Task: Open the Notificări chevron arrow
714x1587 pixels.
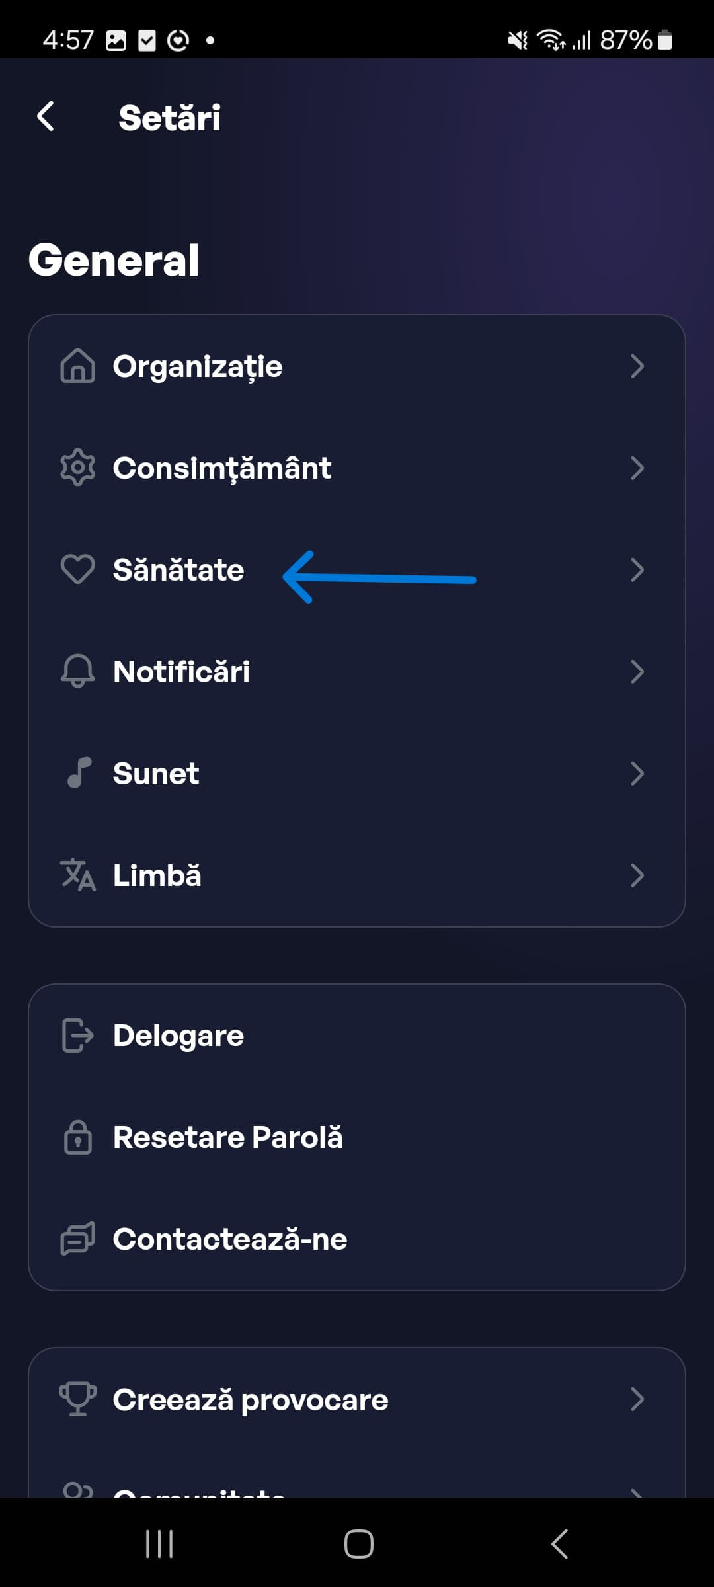Action: tap(637, 672)
